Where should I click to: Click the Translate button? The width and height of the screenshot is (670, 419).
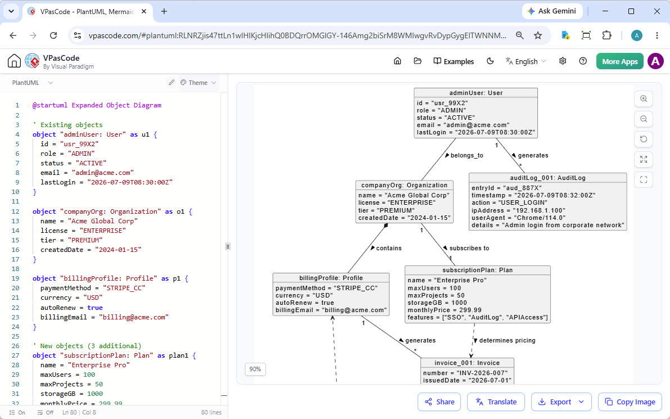[496, 402]
